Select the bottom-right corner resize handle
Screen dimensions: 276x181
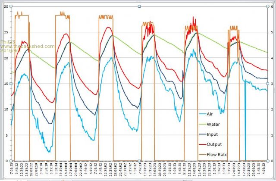[x=269, y=160]
